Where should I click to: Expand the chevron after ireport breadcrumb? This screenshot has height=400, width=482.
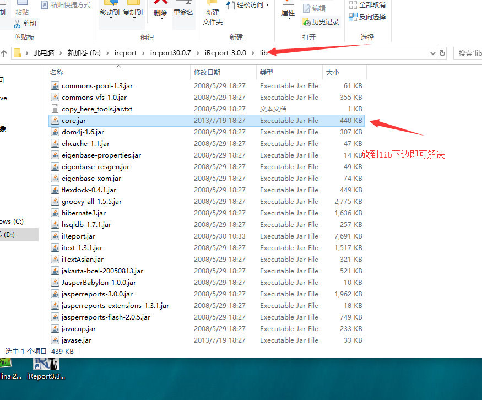143,53
